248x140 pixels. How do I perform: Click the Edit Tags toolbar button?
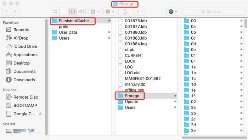140,12
